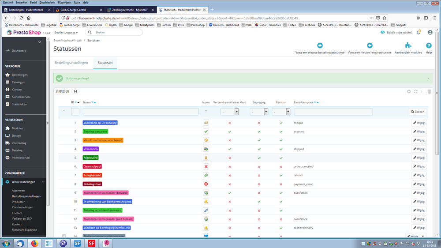Screen dimensions: 441x248
Task: Click the Zoeken filter button in table
Action: click(x=417, y=112)
